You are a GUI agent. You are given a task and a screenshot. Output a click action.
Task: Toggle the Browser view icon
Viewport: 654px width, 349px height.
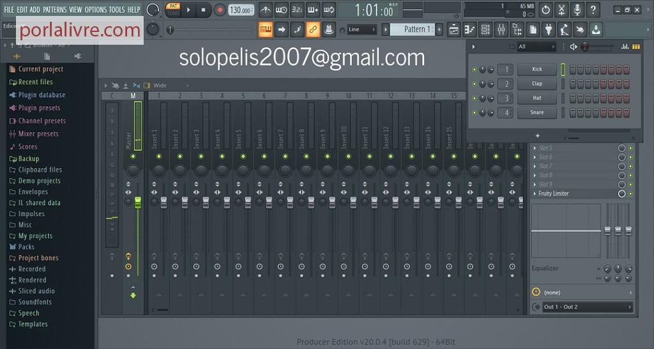click(x=517, y=29)
